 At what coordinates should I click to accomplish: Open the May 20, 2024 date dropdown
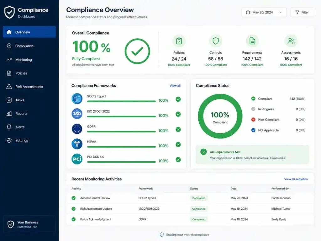(264, 12)
